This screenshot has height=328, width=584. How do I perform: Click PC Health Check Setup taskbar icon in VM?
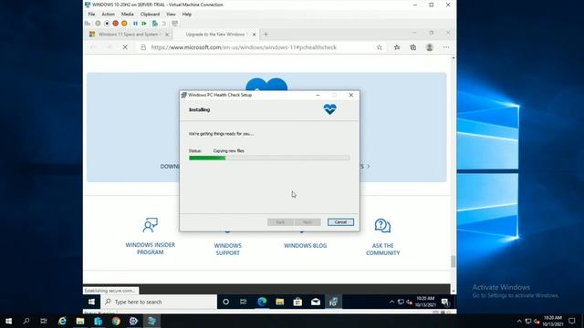(x=333, y=302)
